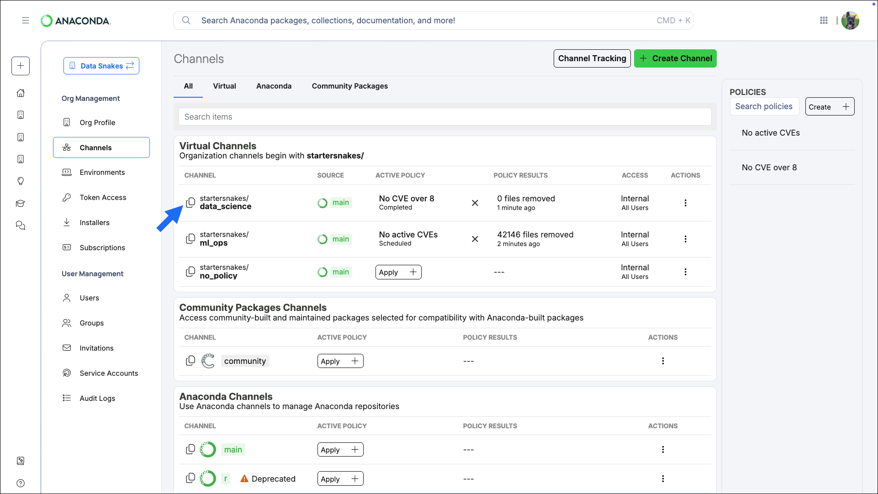Click the Search items field

tap(444, 117)
